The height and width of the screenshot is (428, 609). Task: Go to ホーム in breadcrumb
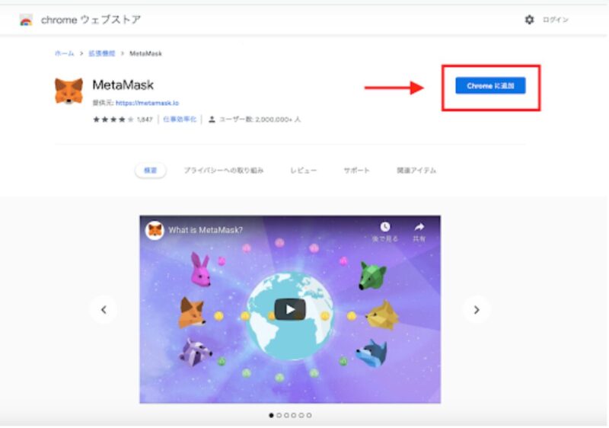click(x=64, y=53)
